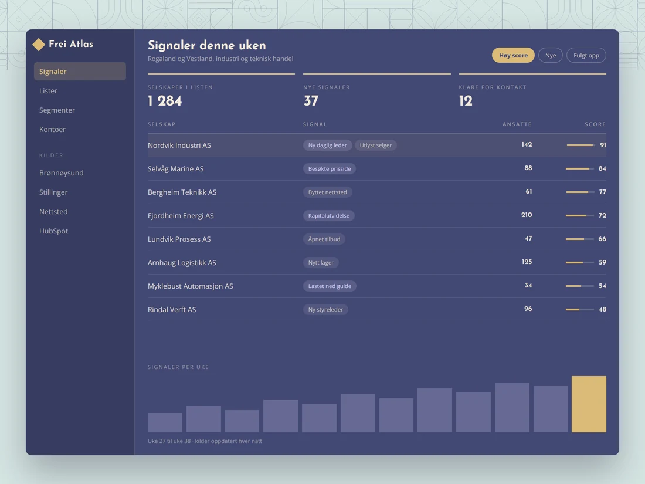Click the score bar for Bergheim Teknikk AS
This screenshot has height=484, width=645.
580,192
